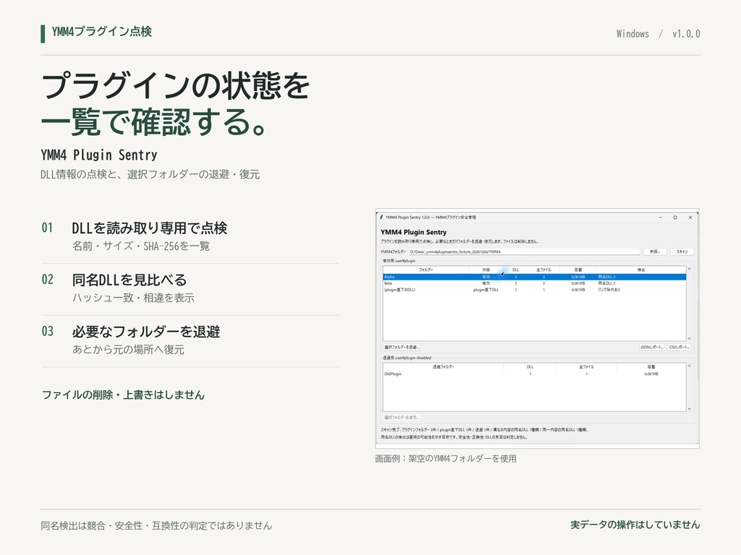Select the OldPlugin row in the disabled list
Viewport: 741px width, 555px height.
[534, 374]
